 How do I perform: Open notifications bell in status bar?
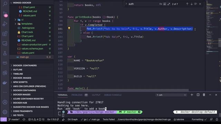click(217, 120)
